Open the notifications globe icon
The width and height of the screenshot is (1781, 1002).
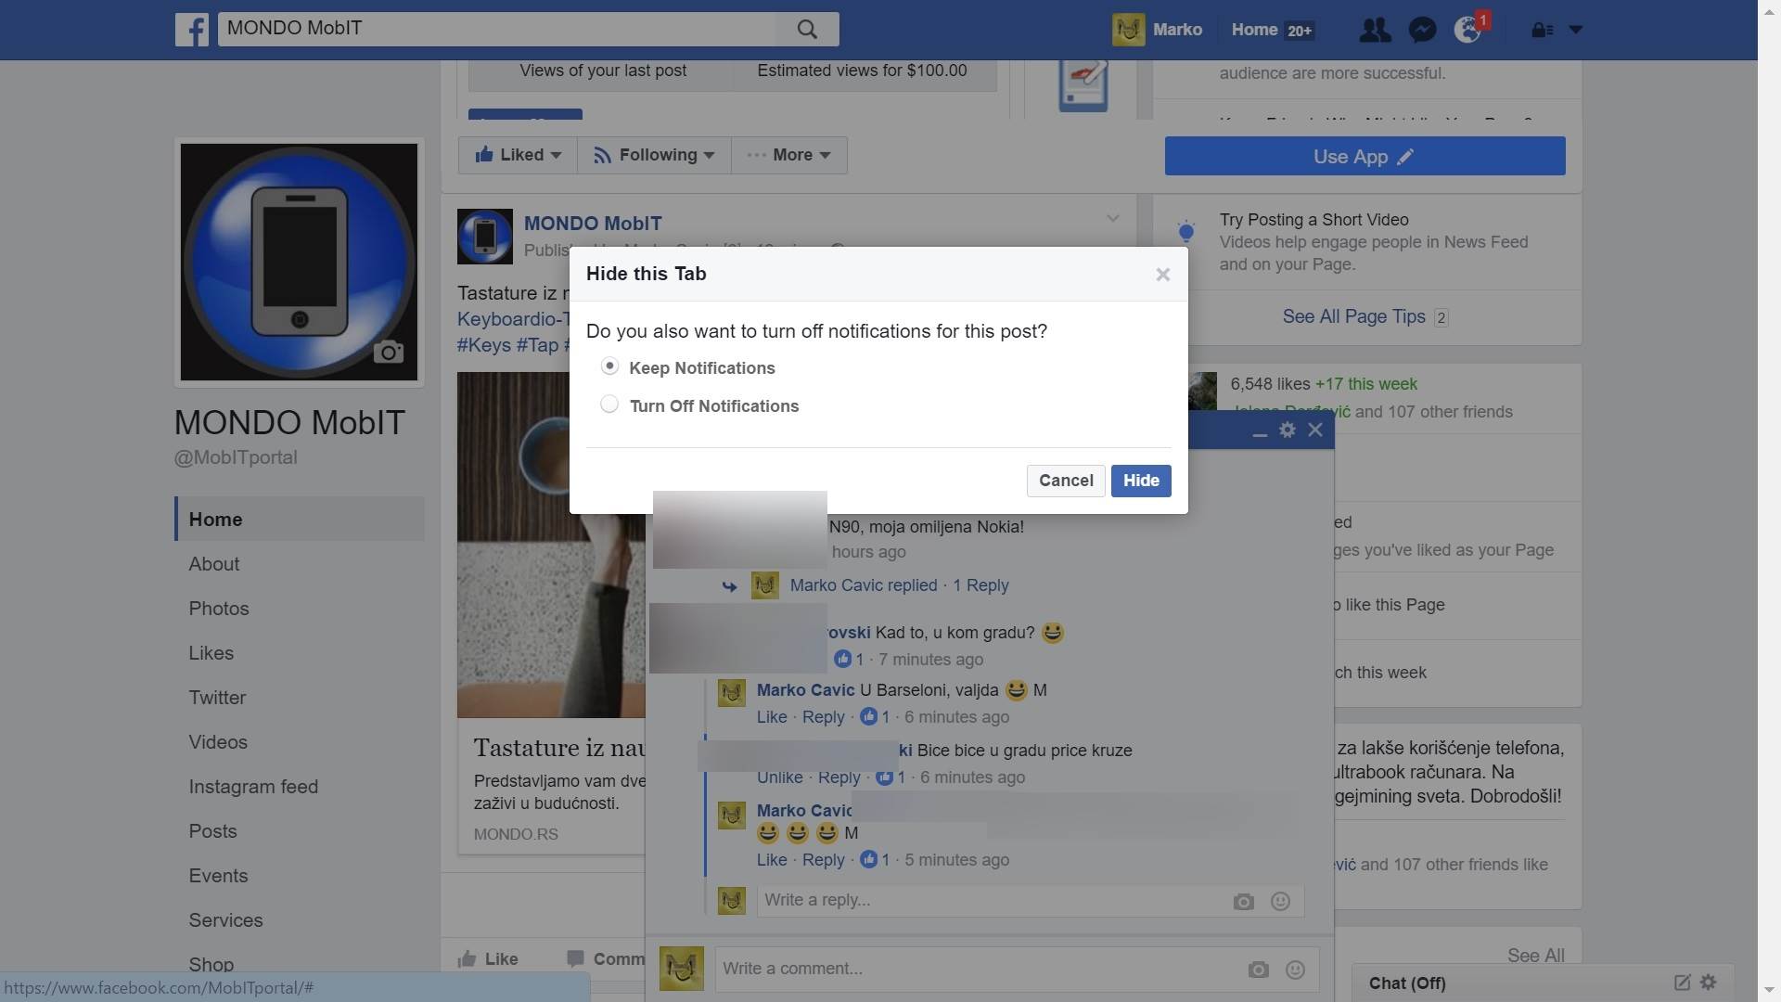(x=1467, y=30)
